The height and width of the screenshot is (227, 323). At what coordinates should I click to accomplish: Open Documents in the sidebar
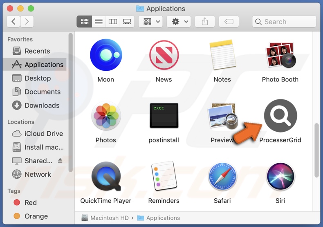click(x=35, y=92)
